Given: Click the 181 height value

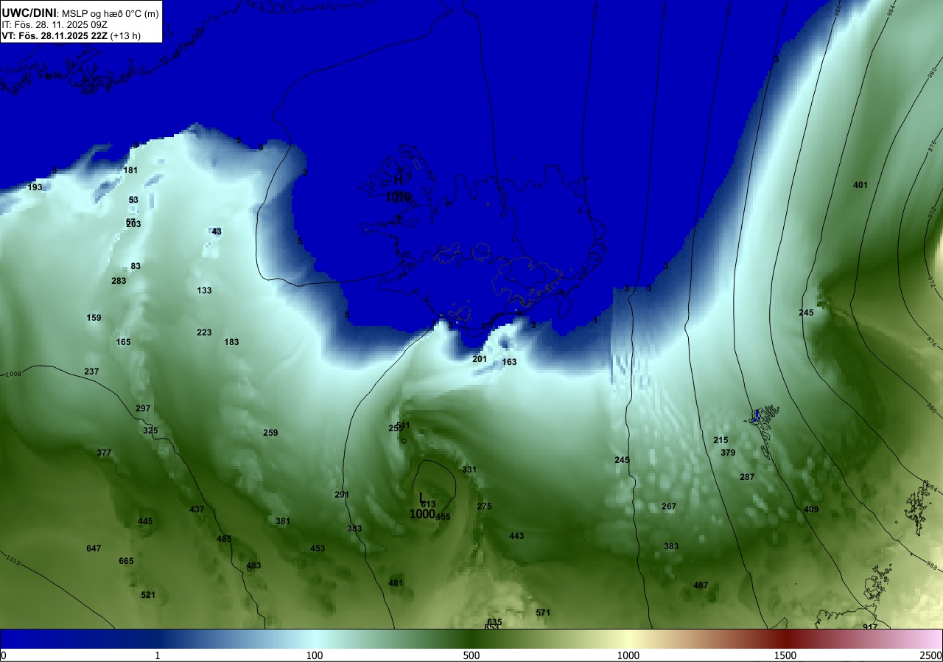Looking at the screenshot, I should click(130, 170).
